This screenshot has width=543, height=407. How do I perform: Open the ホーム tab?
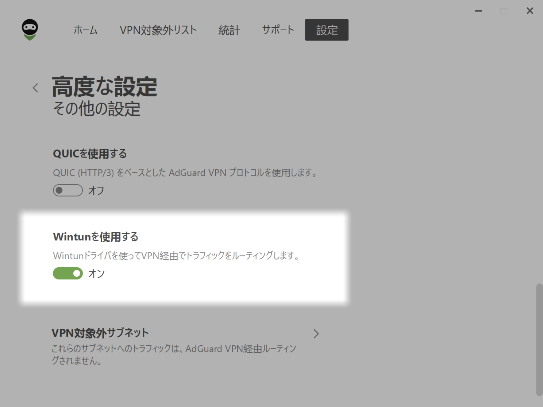pos(85,30)
